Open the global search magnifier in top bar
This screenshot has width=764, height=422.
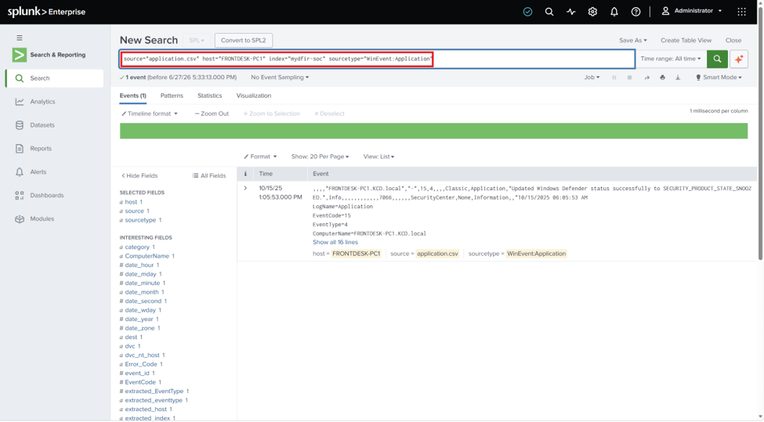point(549,12)
